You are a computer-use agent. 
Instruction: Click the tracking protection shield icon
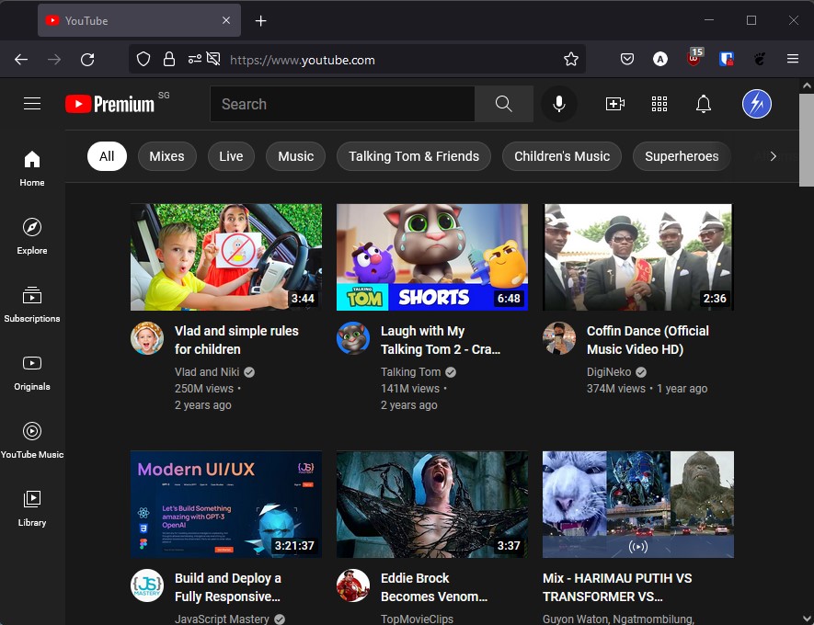143,59
